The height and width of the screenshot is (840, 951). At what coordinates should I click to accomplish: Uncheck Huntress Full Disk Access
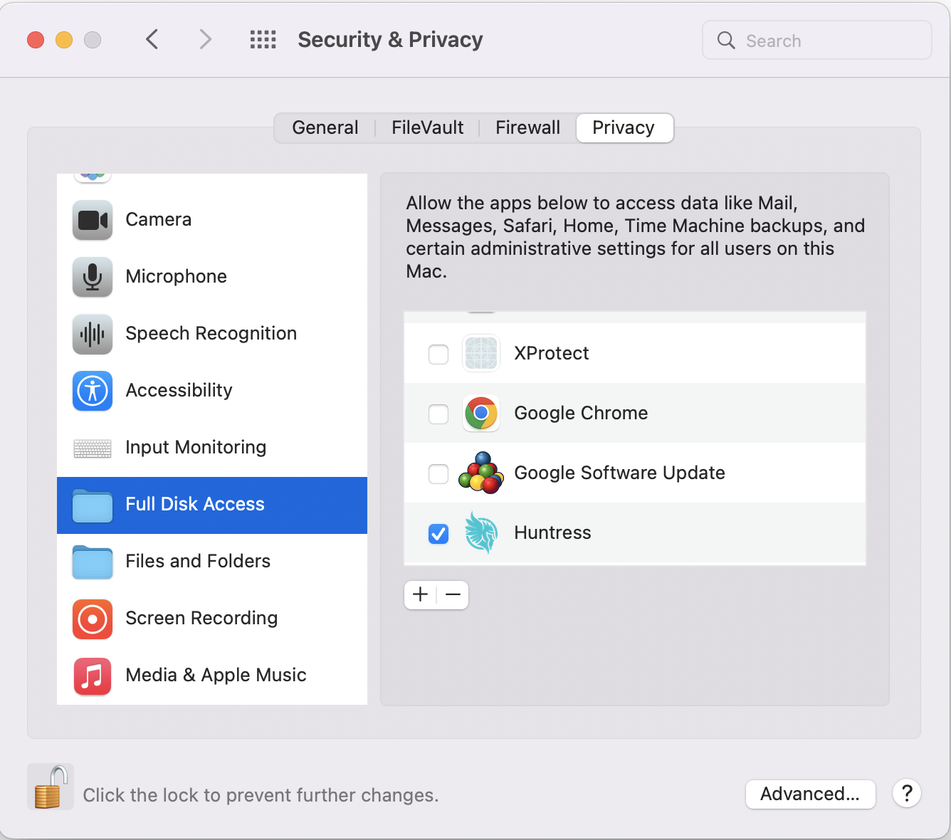click(438, 533)
